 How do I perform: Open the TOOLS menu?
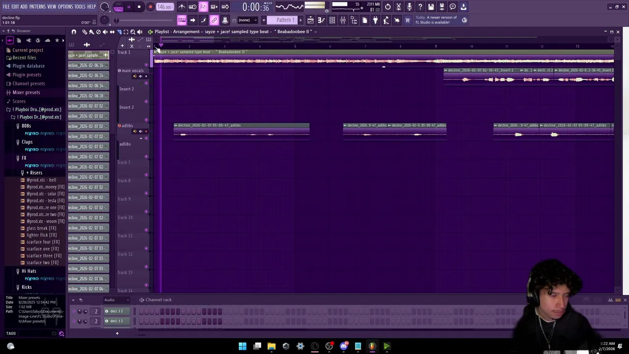[x=80, y=7]
